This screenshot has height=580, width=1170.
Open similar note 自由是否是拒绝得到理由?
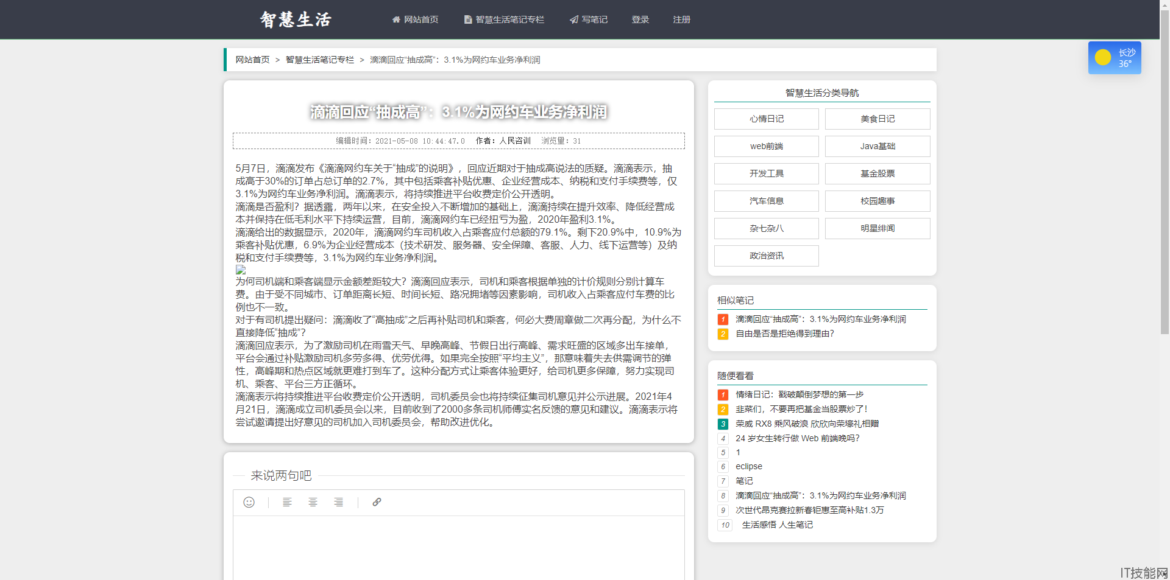[x=785, y=334]
